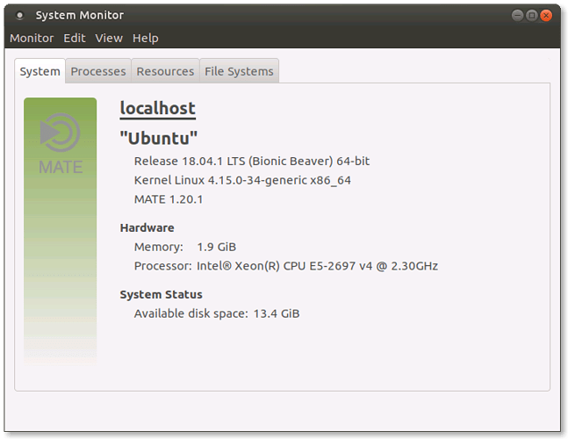The image size is (568, 439).
Task: Click the Release 18.04.1 LTS line
Action: (x=252, y=162)
